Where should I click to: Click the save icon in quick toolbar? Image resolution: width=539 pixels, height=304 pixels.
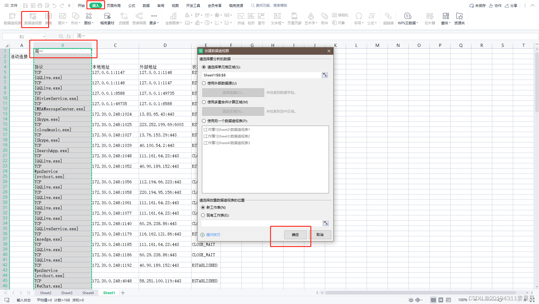pyautogui.click(x=25, y=6)
